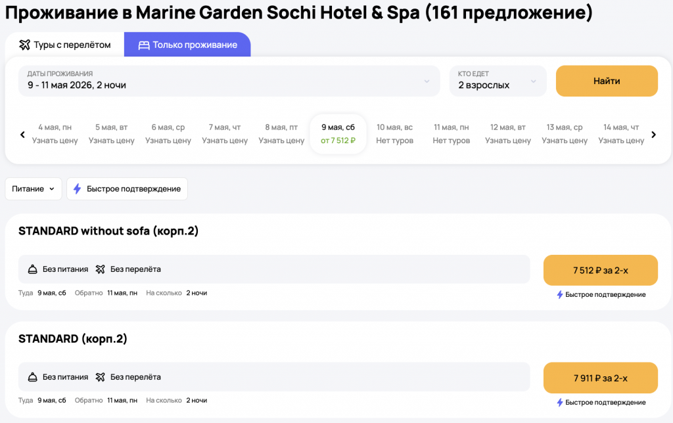Toggle the Быстрое подтверждение filter
Screen dimensions: 673x423
tap(127, 189)
